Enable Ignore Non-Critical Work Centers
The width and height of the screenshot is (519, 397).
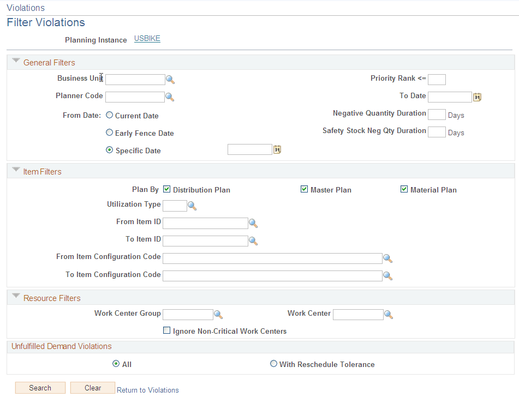[x=166, y=330]
